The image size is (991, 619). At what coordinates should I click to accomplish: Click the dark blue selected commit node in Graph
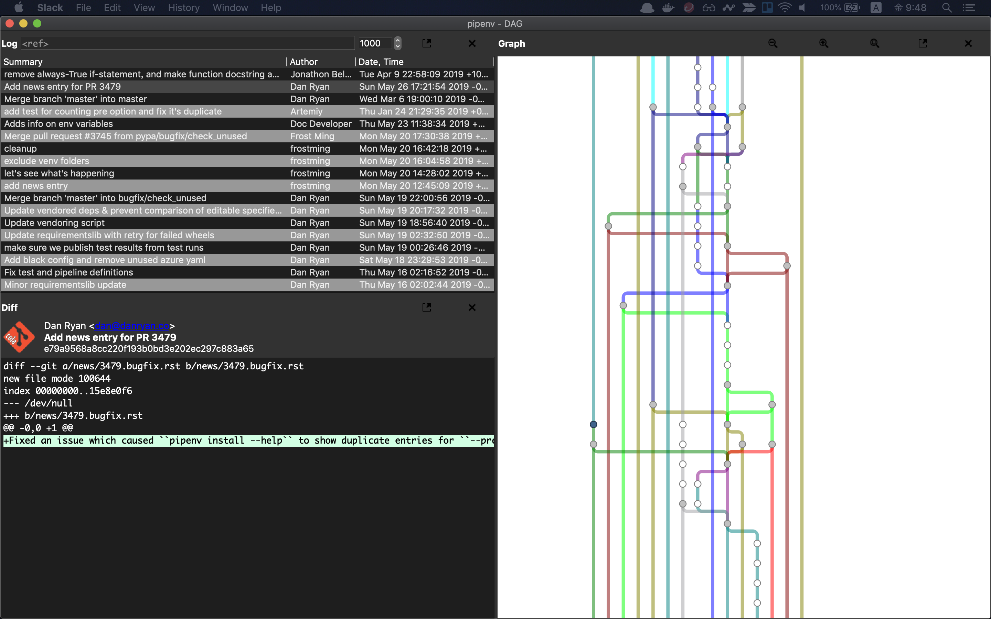coord(593,425)
